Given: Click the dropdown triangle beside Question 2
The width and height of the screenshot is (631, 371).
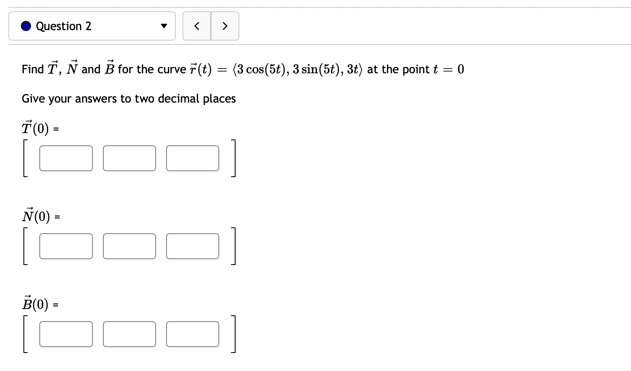Looking at the screenshot, I should coord(164,26).
